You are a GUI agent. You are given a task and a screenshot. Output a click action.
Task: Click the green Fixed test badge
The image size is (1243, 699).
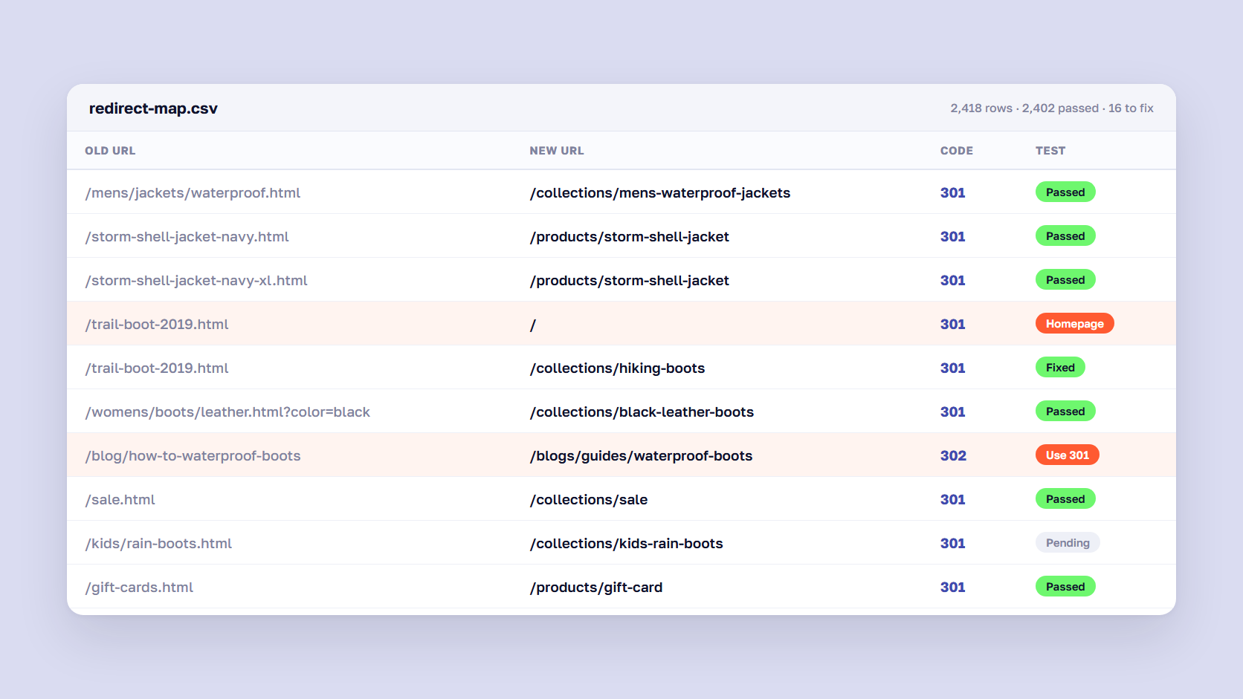[1060, 368]
